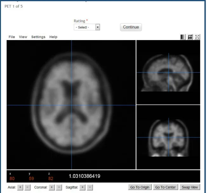
Task: Click the Continue button
Action: coord(131,27)
